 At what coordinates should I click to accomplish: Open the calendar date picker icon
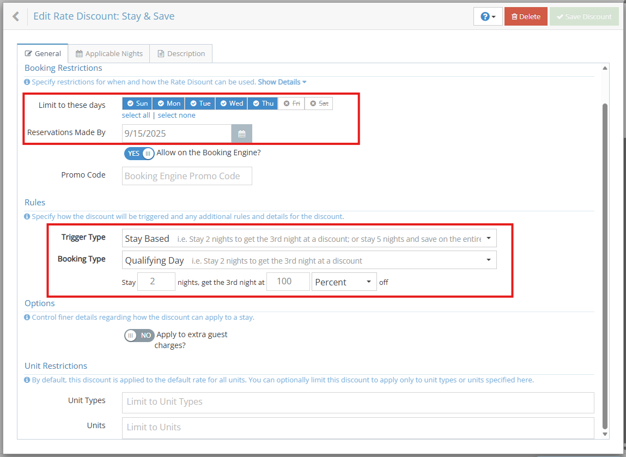click(x=242, y=133)
